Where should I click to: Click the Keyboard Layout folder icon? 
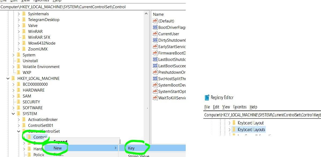(x=234, y=123)
